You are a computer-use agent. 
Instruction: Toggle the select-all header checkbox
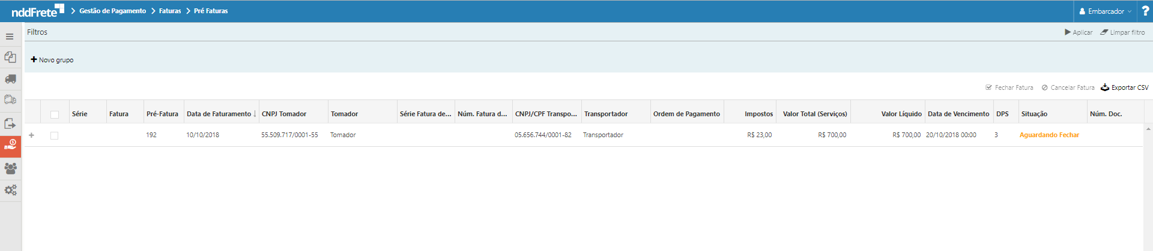click(x=55, y=114)
